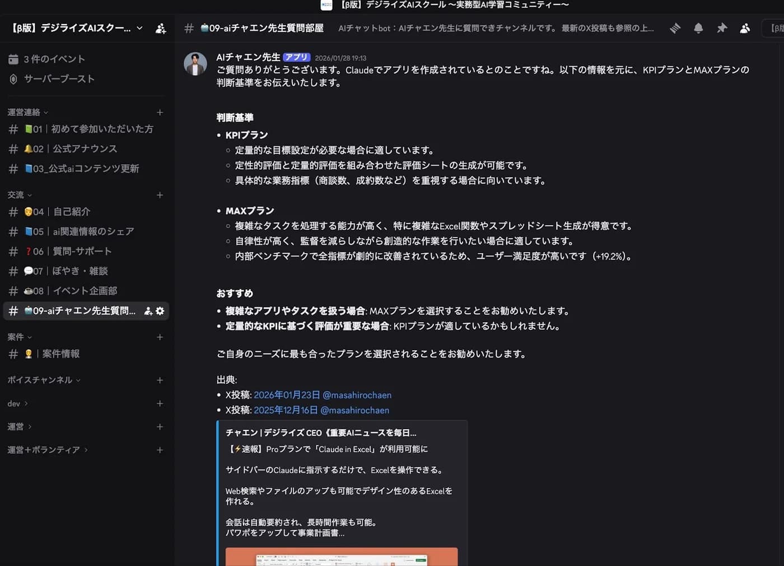Screen dimensions: 784x566
Task: Click channel topic text AIチャットbot
Action: point(496,28)
